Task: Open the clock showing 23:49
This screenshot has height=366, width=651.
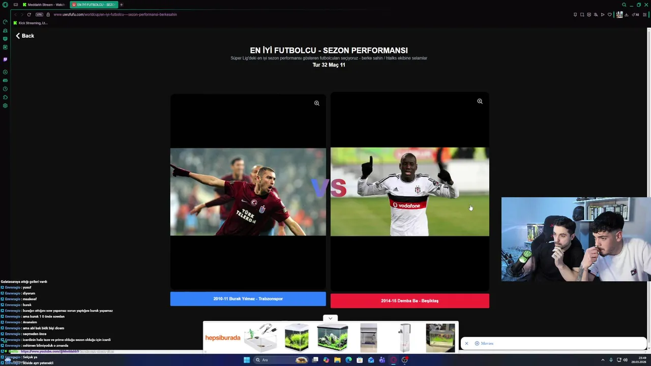Action: pyautogui.click(x=639, y=360)
